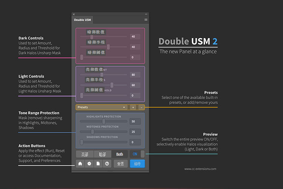The width and height of the screenshot is (283, 189).
Task: Add preset with plus button
Action: (x=133, y=107)
